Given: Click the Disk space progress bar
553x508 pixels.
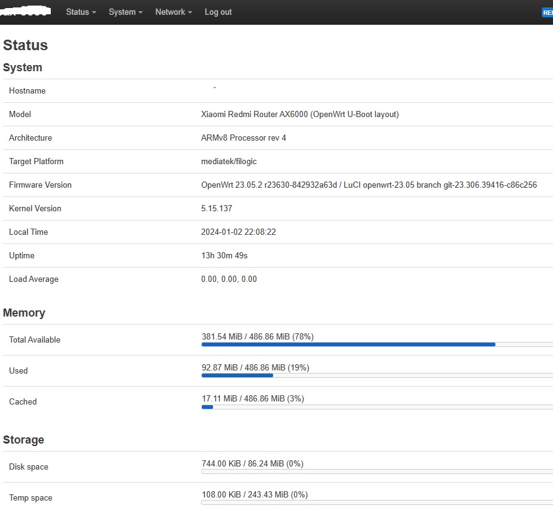Looking at the screenshot, I should point(377,471).
